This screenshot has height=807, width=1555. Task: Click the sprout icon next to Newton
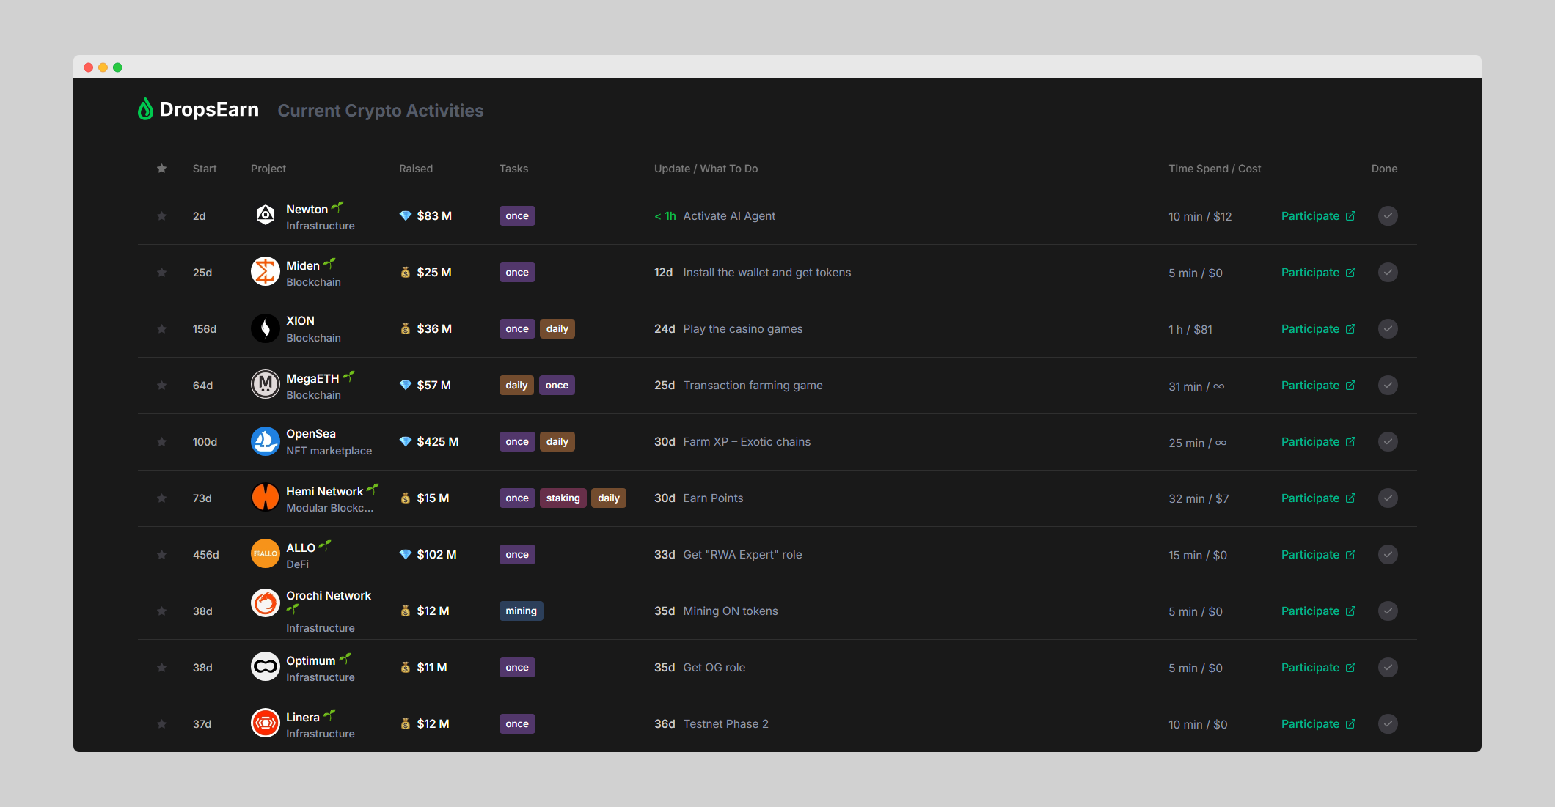pyautogui.click(x=337, y=207)
